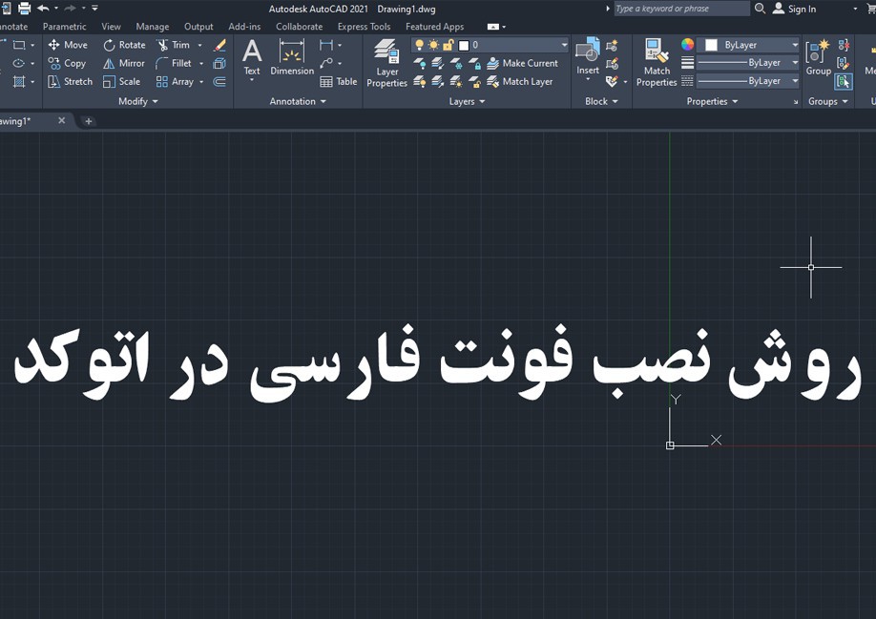Open the Output ribbon tab
876x619 pixels.
198,27
